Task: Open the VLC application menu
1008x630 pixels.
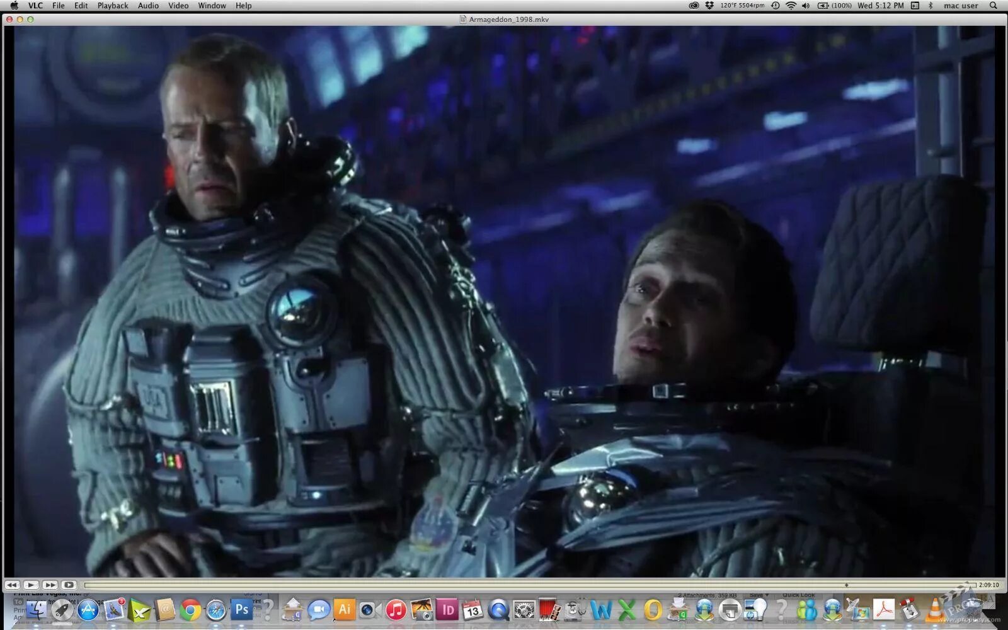Action: 35,6
